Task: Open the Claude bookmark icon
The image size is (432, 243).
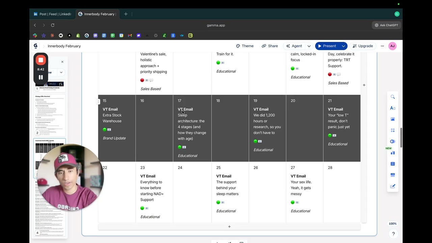Action: click(x=52, y=35)
